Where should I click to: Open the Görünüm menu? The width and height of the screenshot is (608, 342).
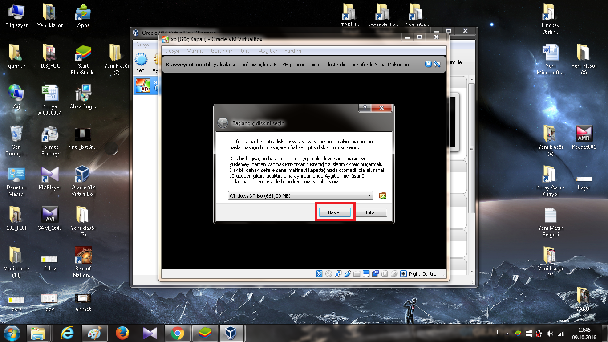[x=222, y=51]
